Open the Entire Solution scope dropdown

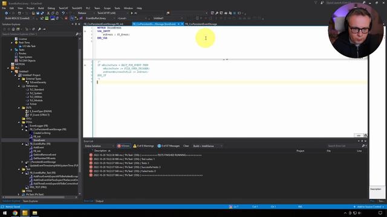(x=99, y=146)
